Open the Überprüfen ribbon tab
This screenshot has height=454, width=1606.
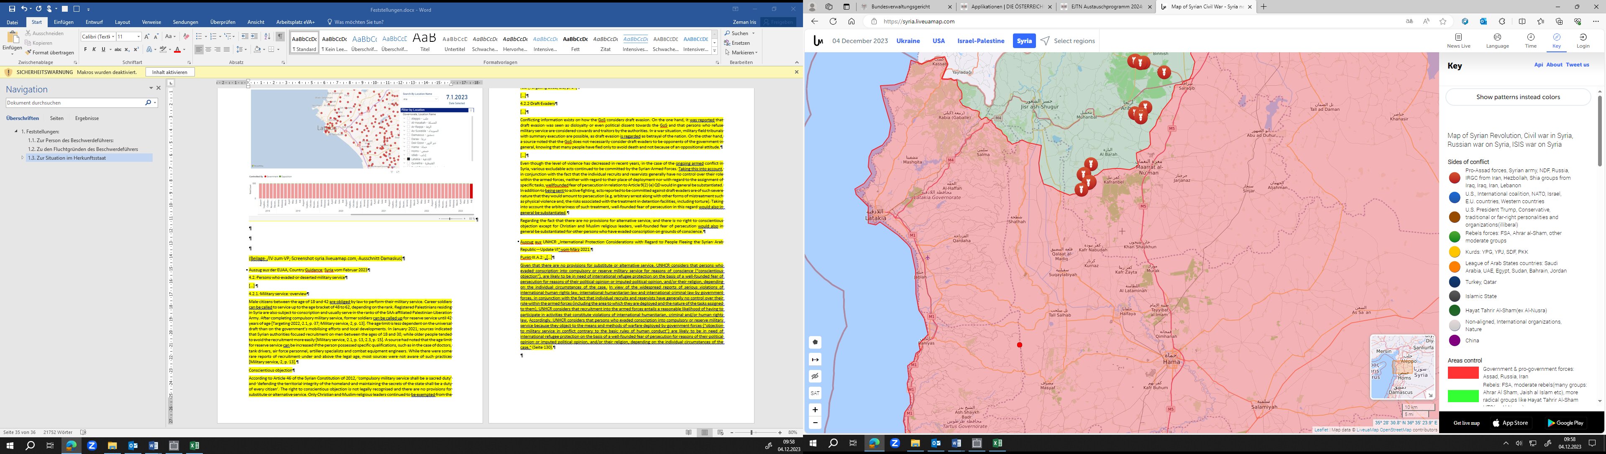click(x=222, y=22)
